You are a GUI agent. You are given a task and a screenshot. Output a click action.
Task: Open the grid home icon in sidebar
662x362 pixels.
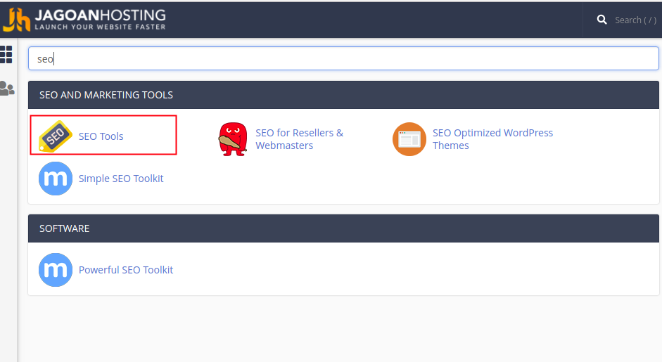(x=6, y=54)
